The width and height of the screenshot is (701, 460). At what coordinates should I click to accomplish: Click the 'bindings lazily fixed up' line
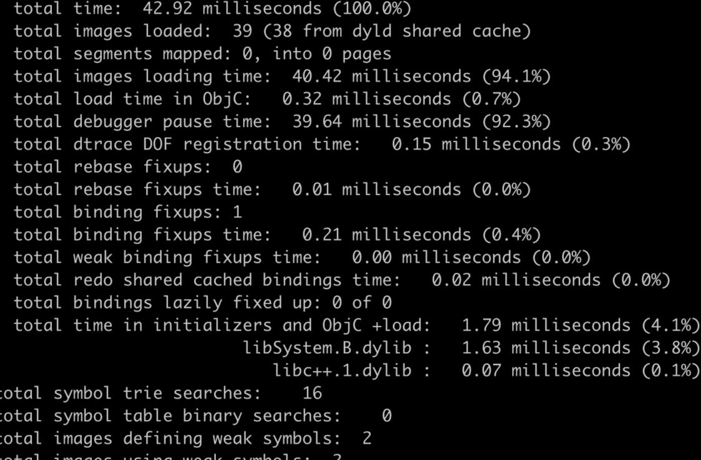[203, 303]
